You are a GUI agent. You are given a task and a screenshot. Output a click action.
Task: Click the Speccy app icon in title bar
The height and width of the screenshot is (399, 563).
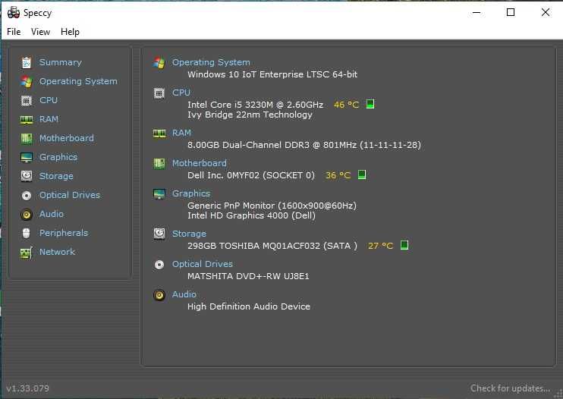pos(14,13)
